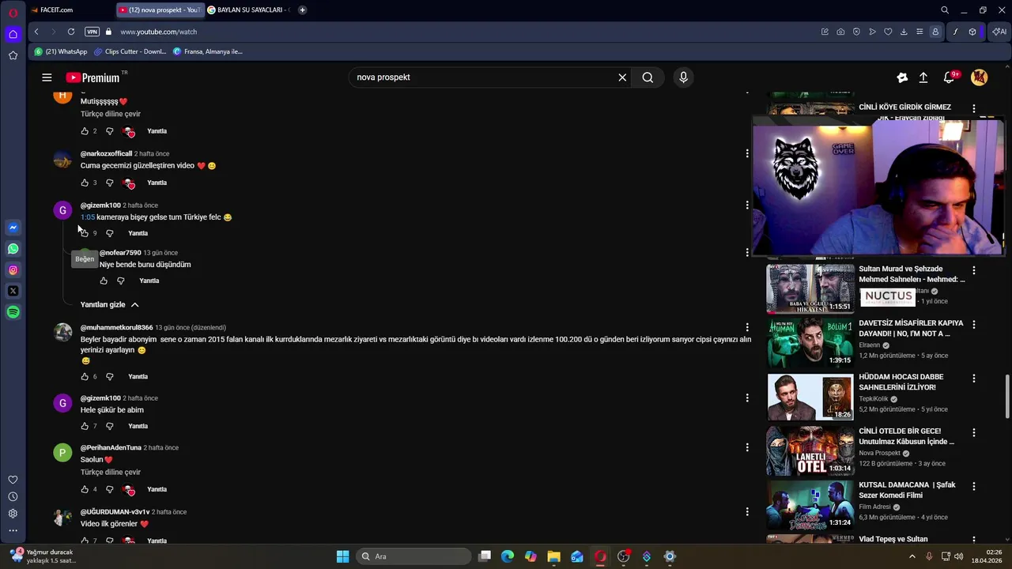Image resolution: width=1012 pixels, height=569 pixels.
Task: Like the @narkozxofficall comment
Action: (85, 183)
